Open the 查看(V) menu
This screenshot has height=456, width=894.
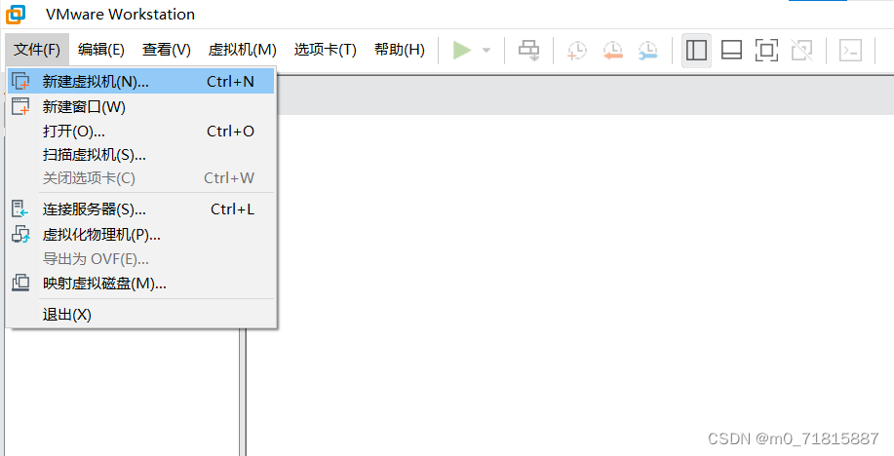click(167, 50)
